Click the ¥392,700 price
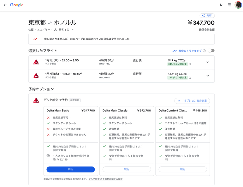Viewport: 243px width, 187px height. (144, 111)
